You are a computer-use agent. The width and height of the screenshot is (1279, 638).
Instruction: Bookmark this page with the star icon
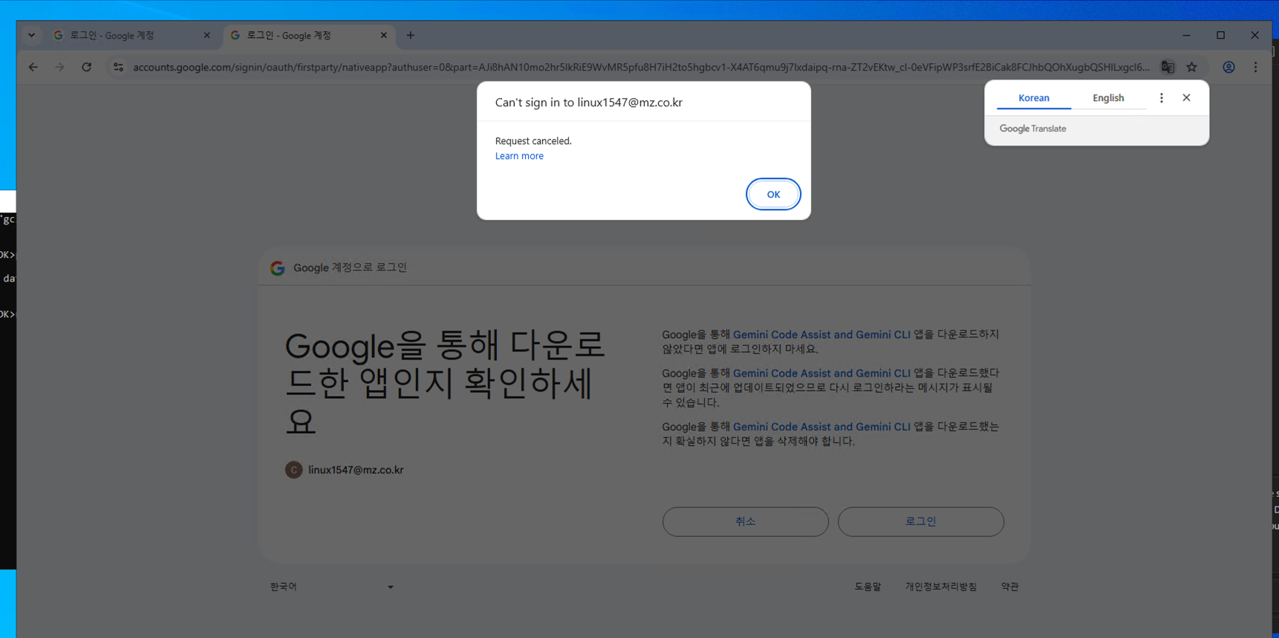(x=1192, y=67)
